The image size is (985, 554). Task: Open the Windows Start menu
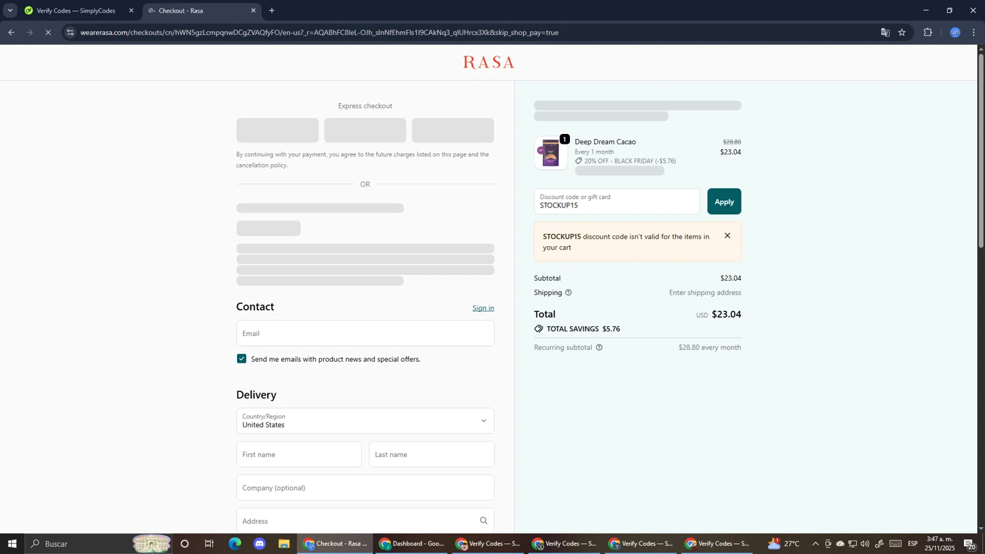12,543
